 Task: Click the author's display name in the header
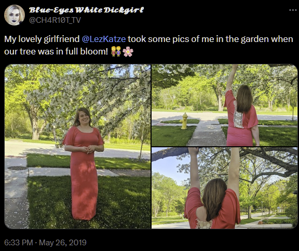tap(86, 10)
